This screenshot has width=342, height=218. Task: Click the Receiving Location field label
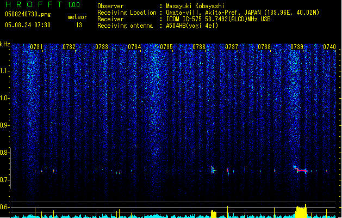[127, 13]
